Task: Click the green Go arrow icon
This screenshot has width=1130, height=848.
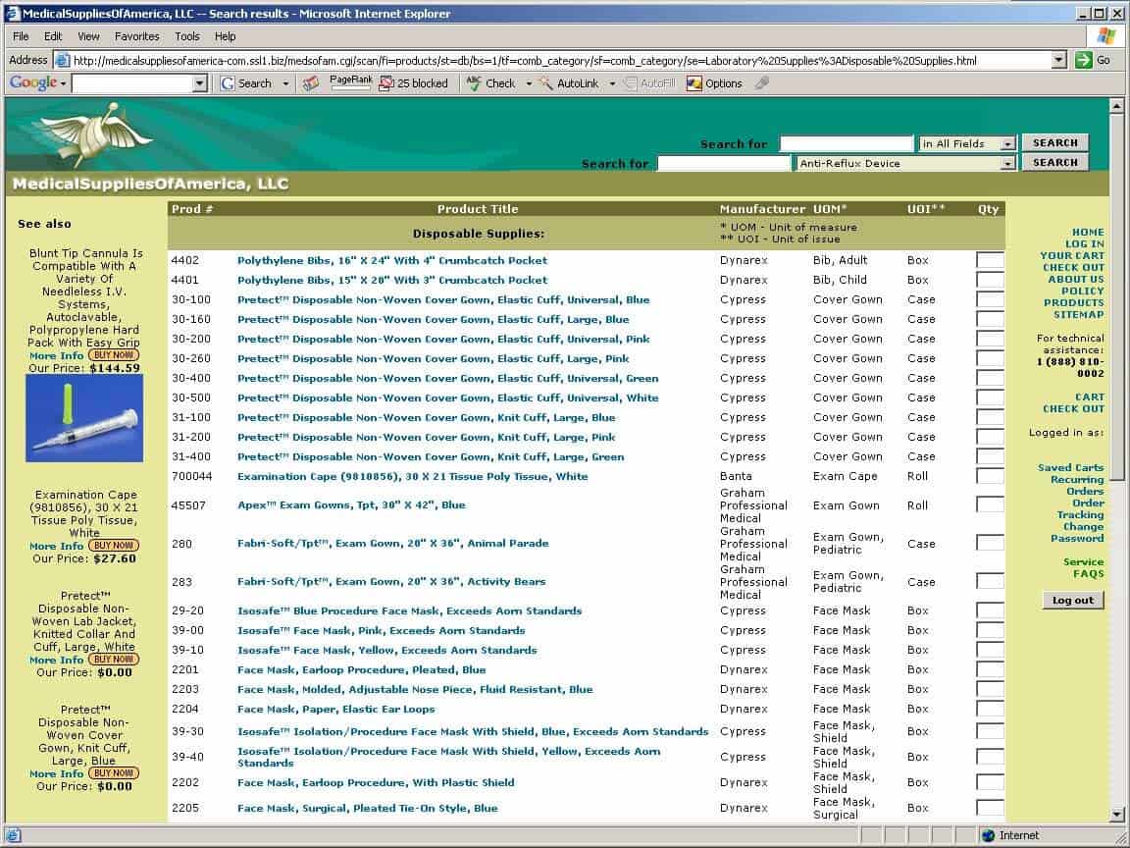Action: coord(1083,60)
